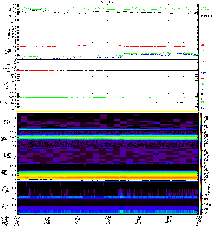The height and width of the screenshot is (229, 215).
Task: Click the <|mV/m|> color bar
Action: (201, 189)
